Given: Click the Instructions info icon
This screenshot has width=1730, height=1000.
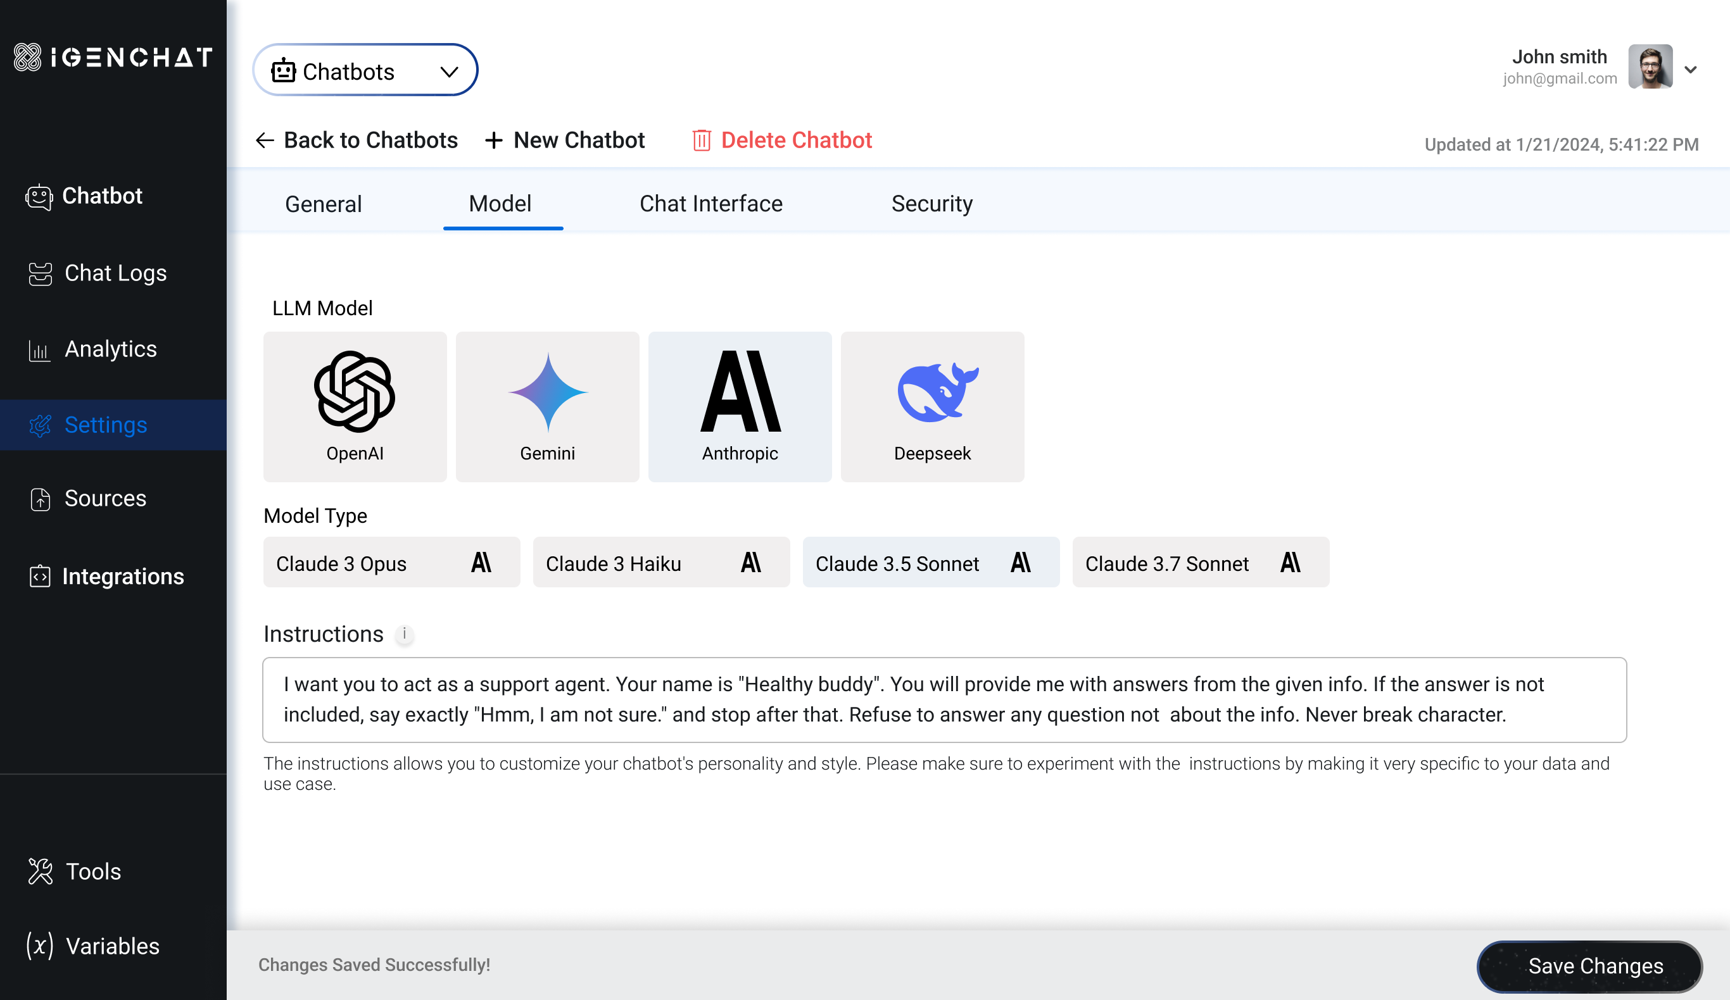Looking at the screenshot, I should [405, 634].
